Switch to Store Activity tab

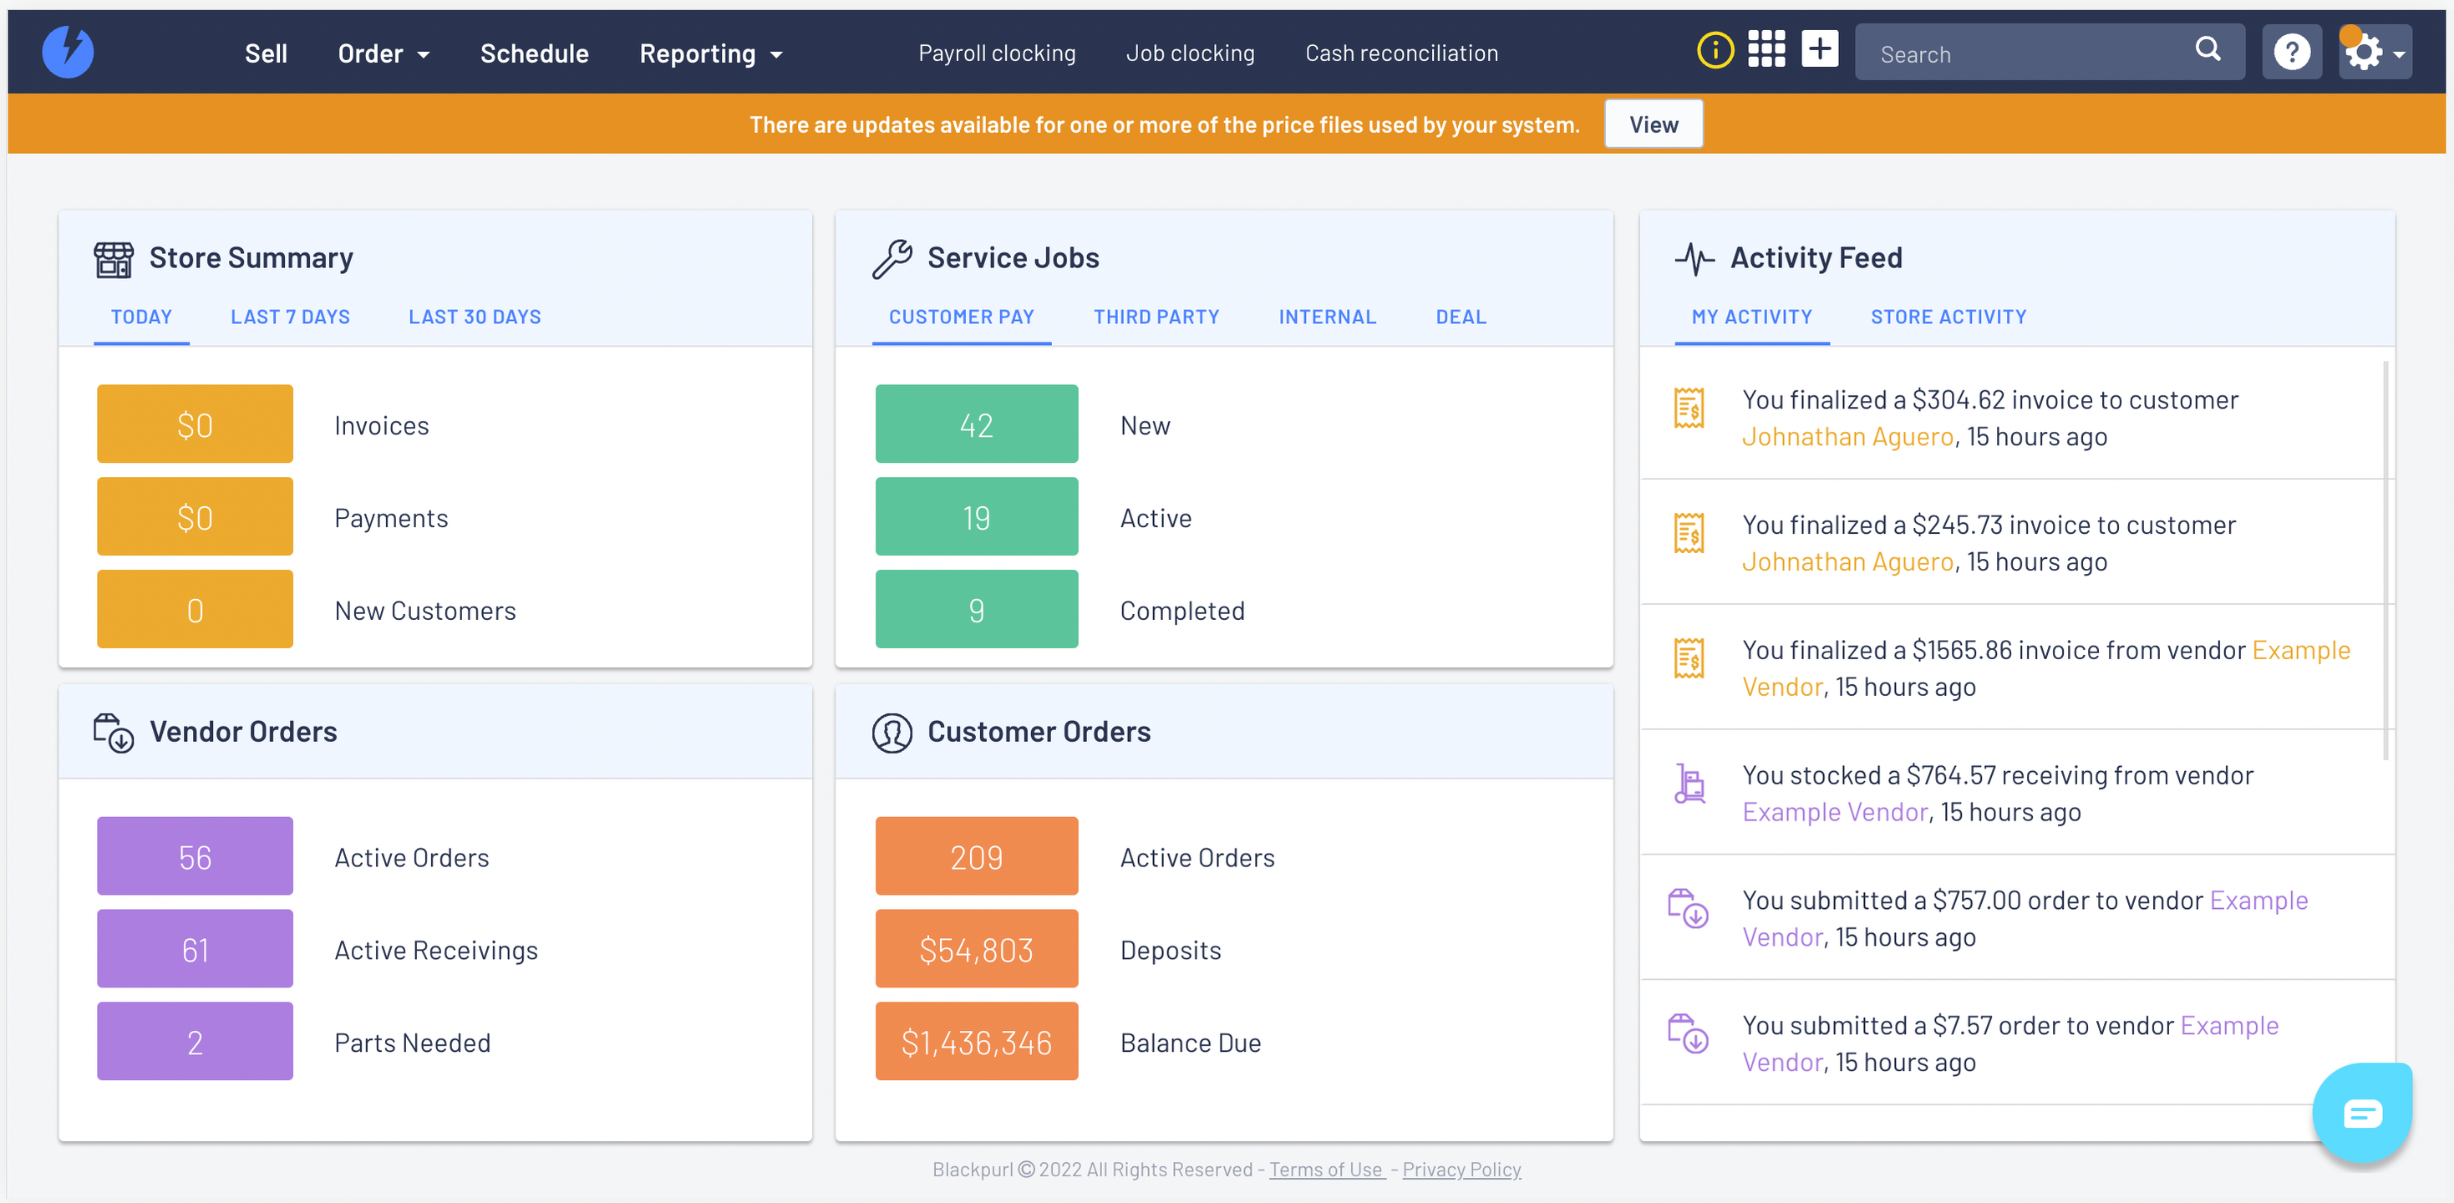coord(1948,317)
